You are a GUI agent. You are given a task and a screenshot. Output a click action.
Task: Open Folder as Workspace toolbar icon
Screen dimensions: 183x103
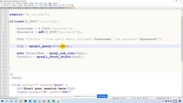coord(58,5)
